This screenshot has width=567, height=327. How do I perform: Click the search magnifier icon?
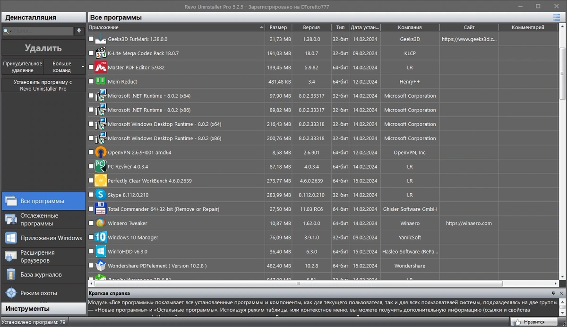click(7, 31)
